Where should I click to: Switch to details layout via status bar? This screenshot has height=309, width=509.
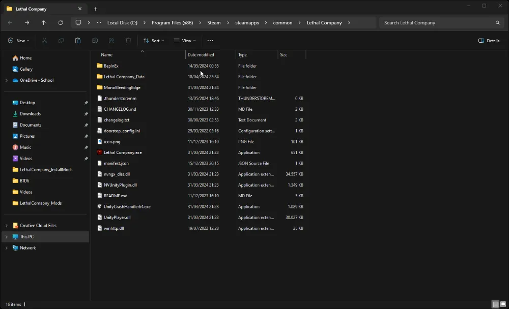(495, 304)
